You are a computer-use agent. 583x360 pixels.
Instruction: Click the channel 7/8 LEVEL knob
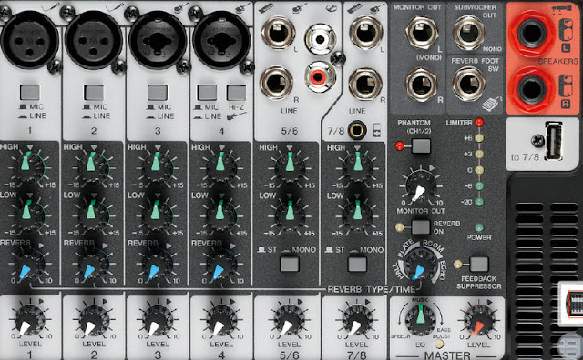point(357,320)
